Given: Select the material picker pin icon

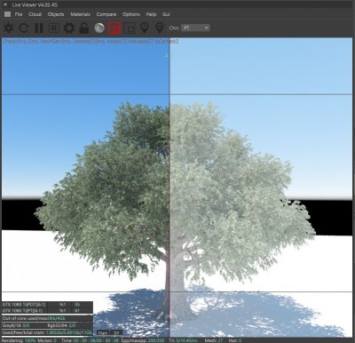Looking at the screenshot, I should point(160,28).
